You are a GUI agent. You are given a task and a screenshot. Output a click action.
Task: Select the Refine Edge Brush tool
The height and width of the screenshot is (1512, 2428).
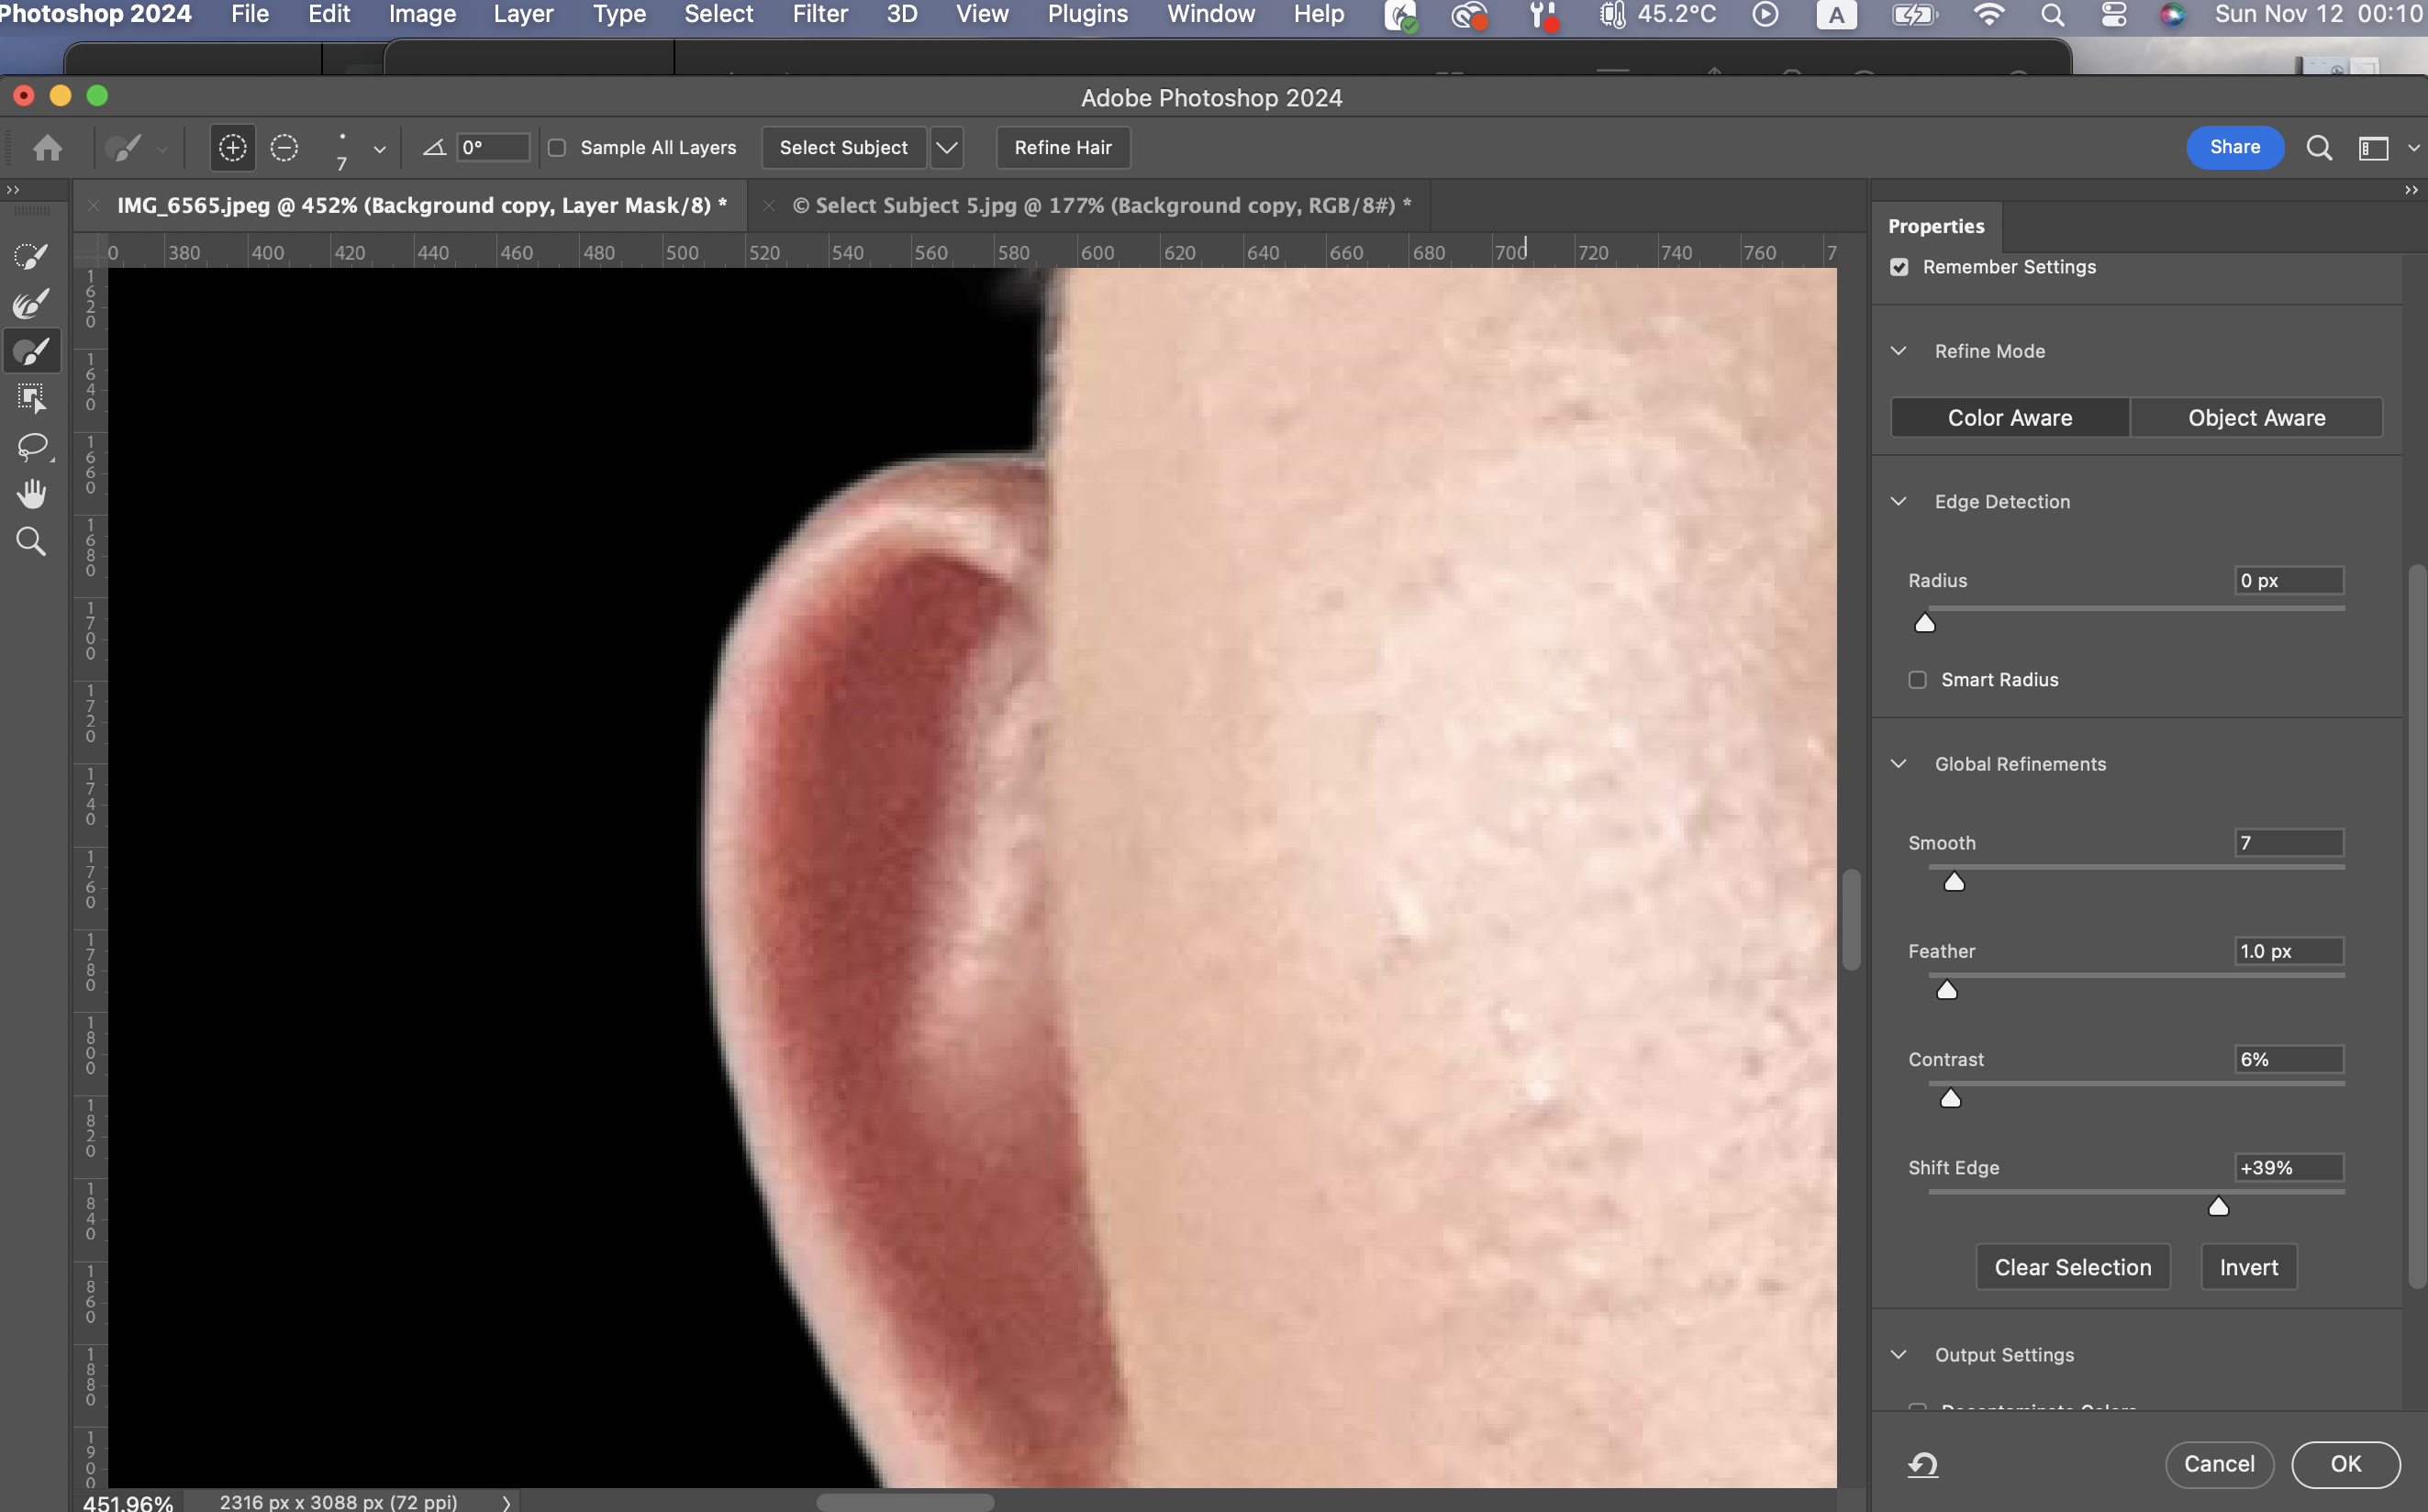click(31, 304)
